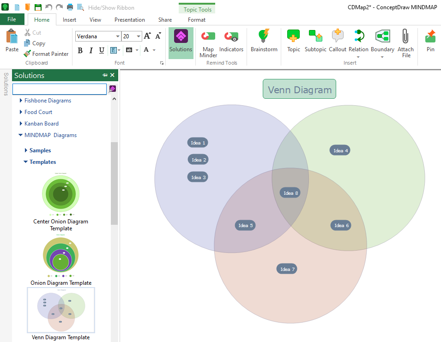441x342 pixels.
Task: Click the font color A button
Action: (146, 50)
